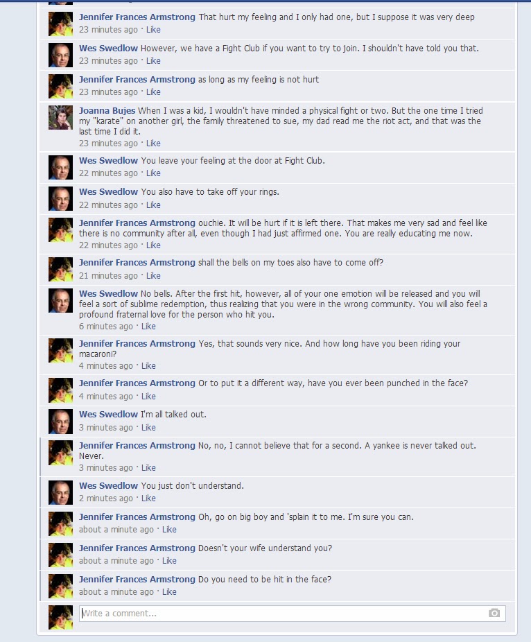Click Wes Swedlow's name on Fight Club invite comment
Image resolution: width=531 pixels, height=642 pixels.
109,49
